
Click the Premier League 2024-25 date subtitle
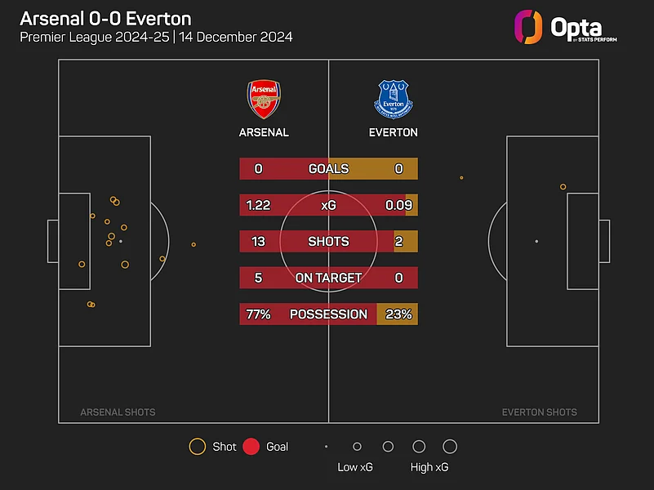(x=156, y=38)
